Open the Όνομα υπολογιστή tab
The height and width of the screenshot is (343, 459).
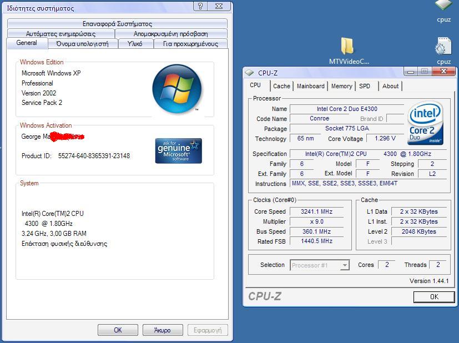tap(82, 44)
